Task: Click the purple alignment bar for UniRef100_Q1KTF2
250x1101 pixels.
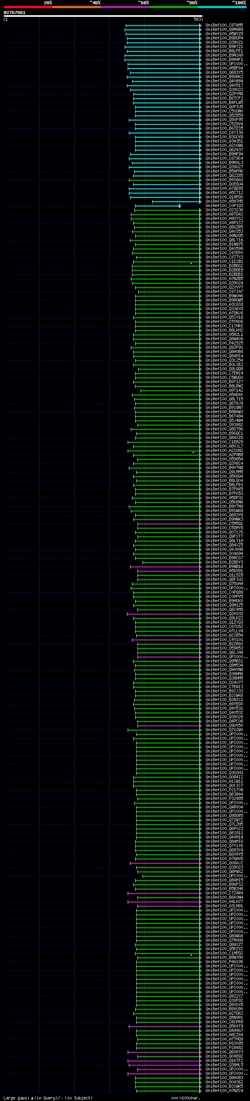Action: point(164,1061)
